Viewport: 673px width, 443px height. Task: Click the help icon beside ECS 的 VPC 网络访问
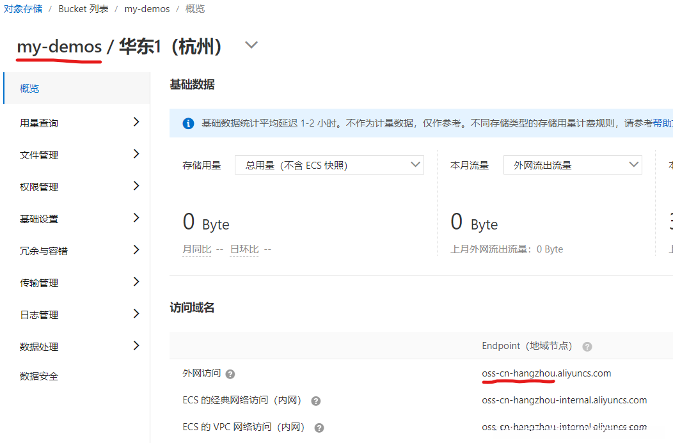coord(319,427)
